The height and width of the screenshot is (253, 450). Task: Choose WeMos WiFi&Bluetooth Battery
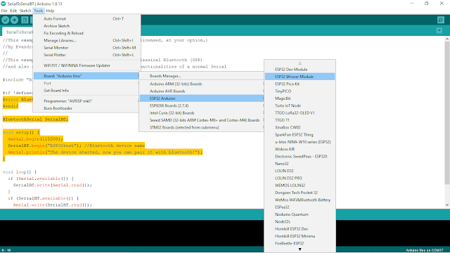point(300,200)
